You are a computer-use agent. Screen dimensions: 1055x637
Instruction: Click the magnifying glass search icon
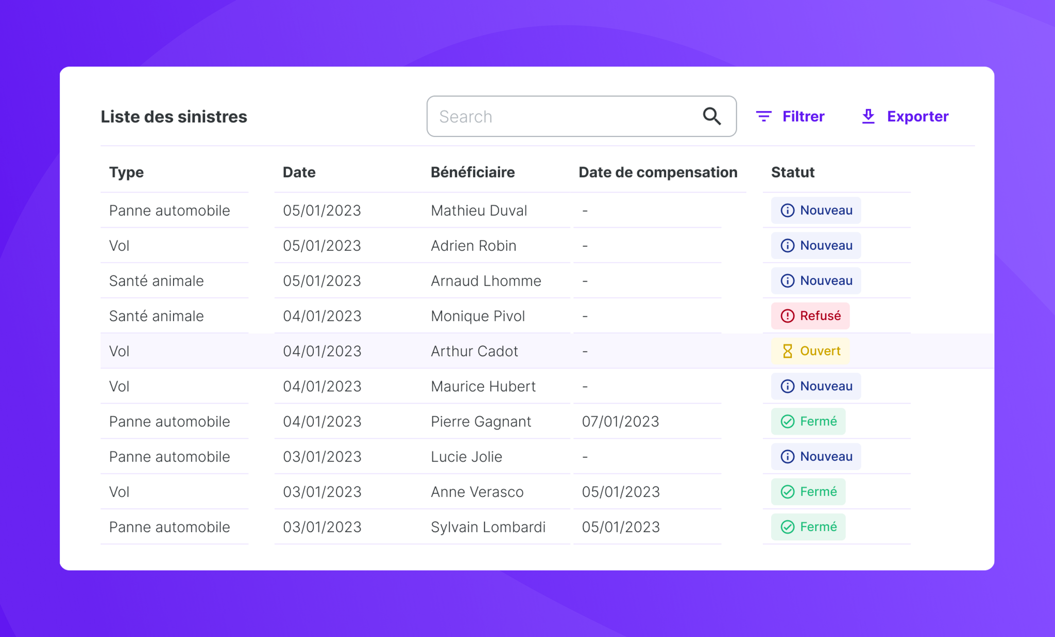(711, 116)
